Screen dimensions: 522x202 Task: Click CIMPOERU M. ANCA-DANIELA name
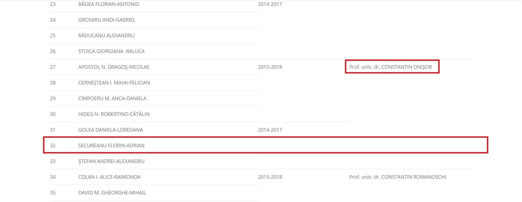click(x=112, y=98)
